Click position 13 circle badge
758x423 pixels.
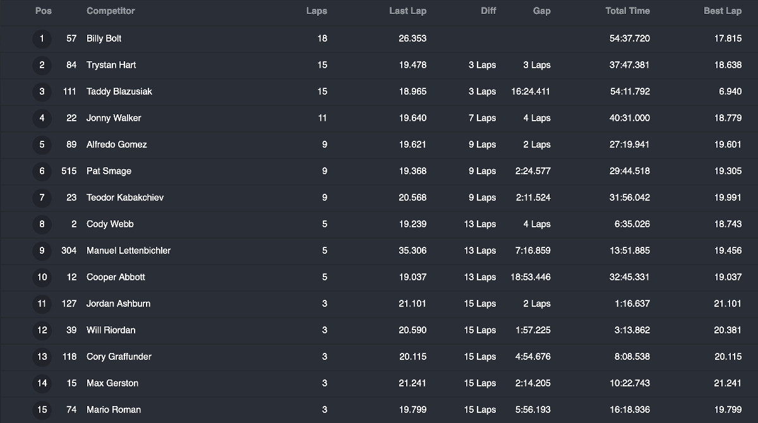(x=42, y=357)
